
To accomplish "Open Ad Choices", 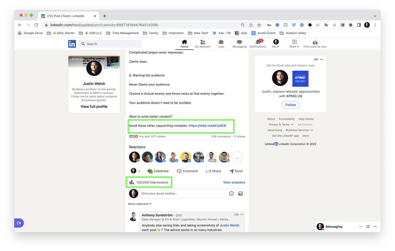I will (305, 125).
